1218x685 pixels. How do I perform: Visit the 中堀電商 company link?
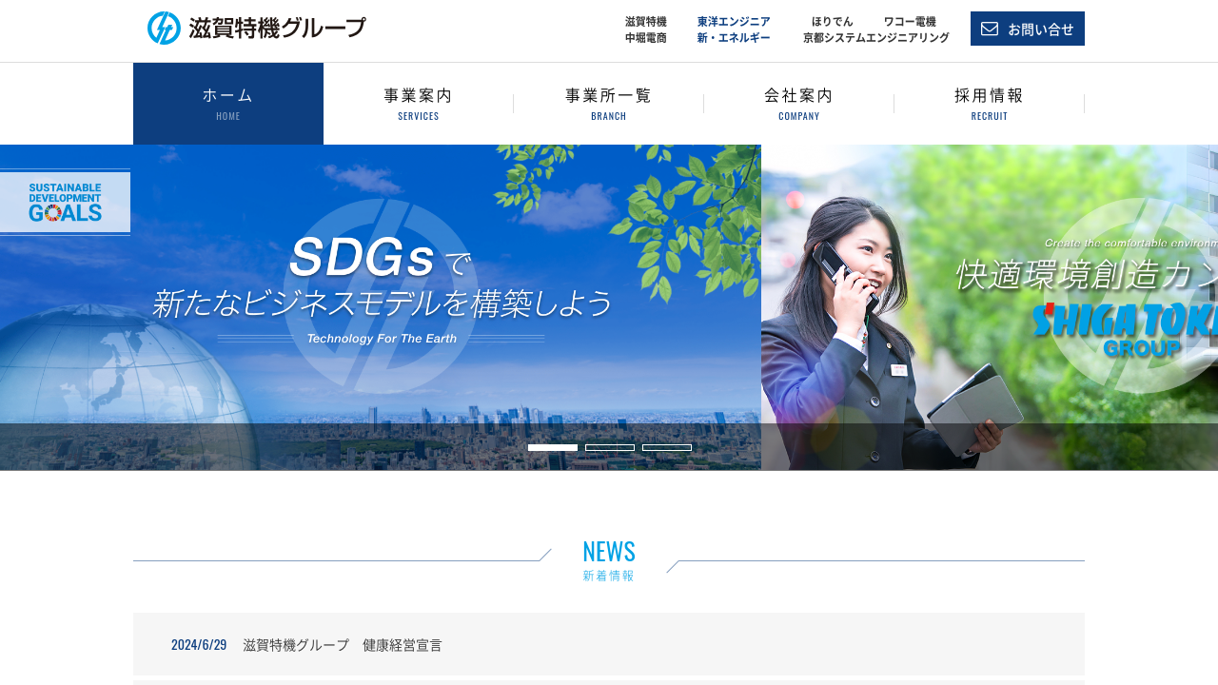tap(645, 38)
